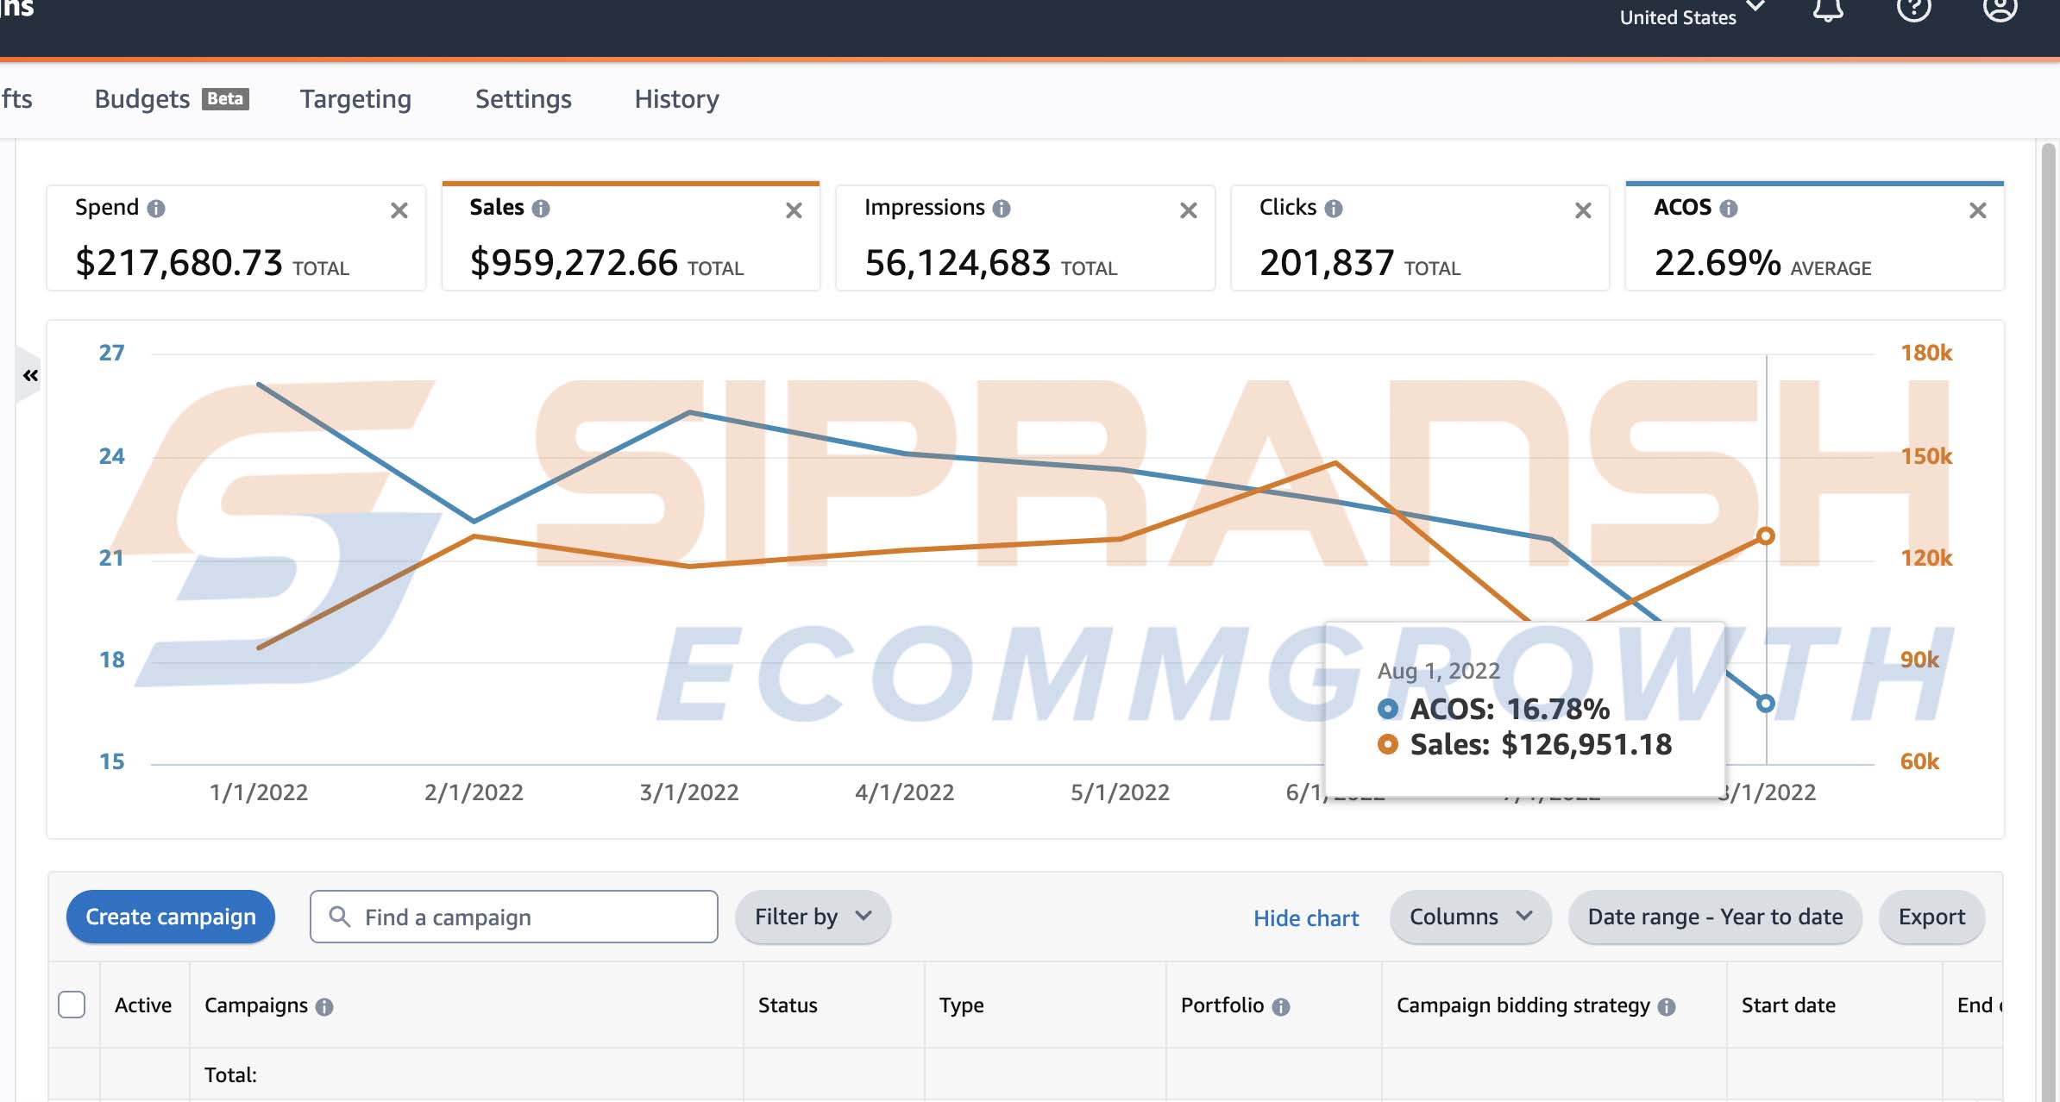
Task: Click the Find a campaign search field
Action: pos(514,917)
